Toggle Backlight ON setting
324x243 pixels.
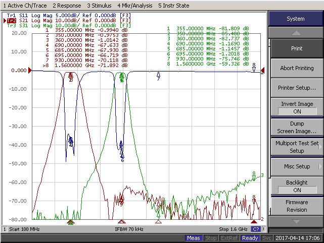pyautogui.click(x=297, y=186)
